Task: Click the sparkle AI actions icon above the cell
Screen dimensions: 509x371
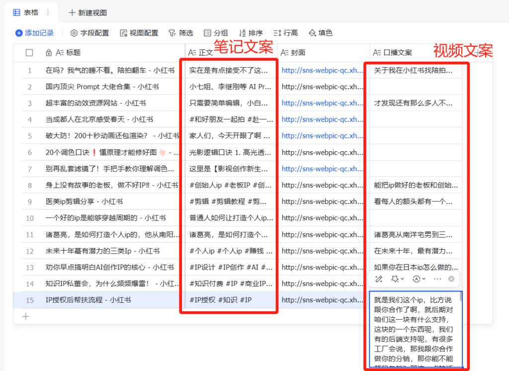Action: pos(395,279)
